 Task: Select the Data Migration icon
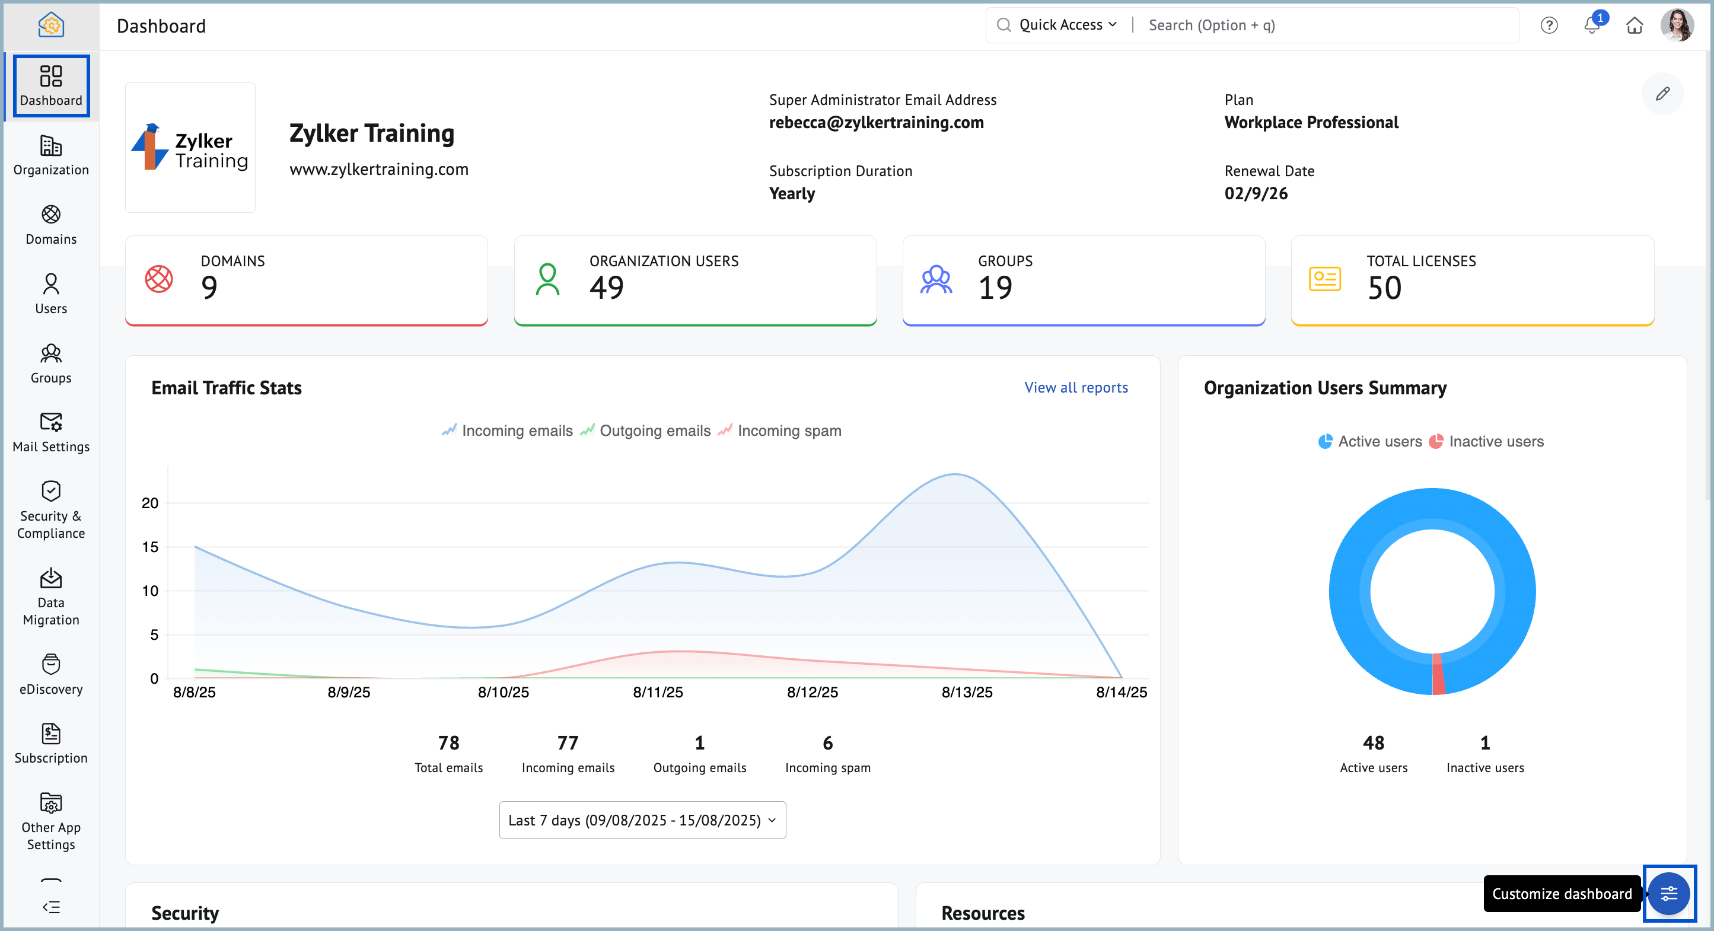[50, 594]
